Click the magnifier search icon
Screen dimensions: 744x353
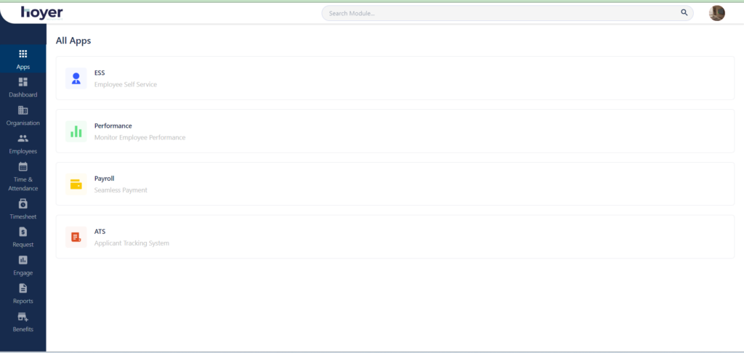[684, 13]
